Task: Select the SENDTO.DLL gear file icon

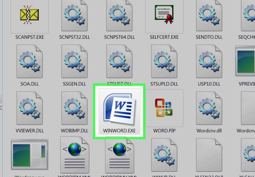Action: click(x=209, y=16)
